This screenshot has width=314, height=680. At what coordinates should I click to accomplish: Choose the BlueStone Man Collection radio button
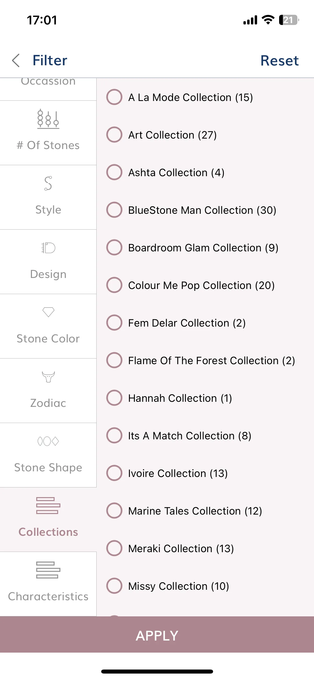[x=115, y=210]
